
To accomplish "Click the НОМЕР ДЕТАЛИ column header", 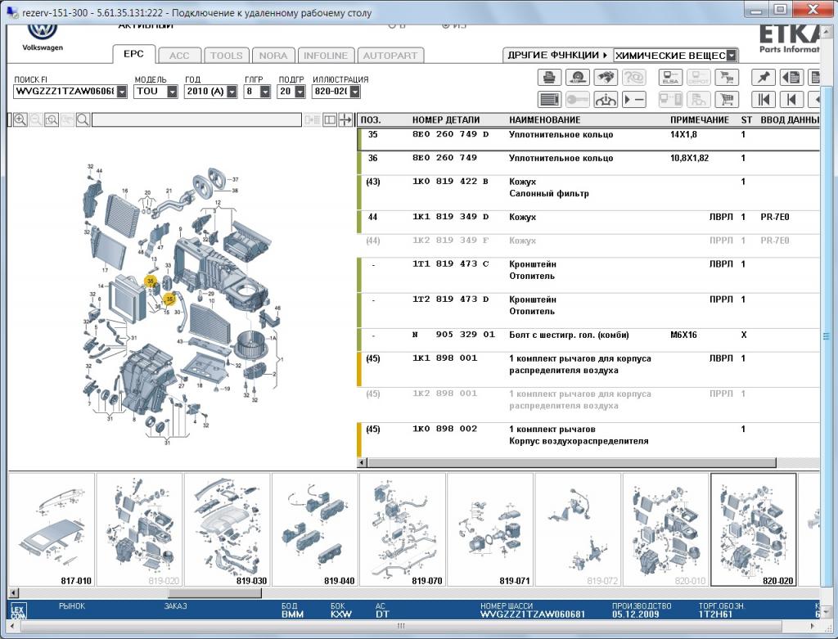I will click(446, 120).
